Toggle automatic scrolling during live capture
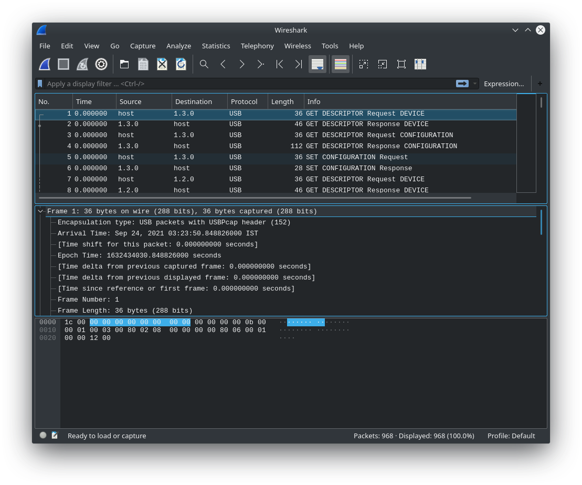The image size is (582, 485). click(x=318, y=64)
